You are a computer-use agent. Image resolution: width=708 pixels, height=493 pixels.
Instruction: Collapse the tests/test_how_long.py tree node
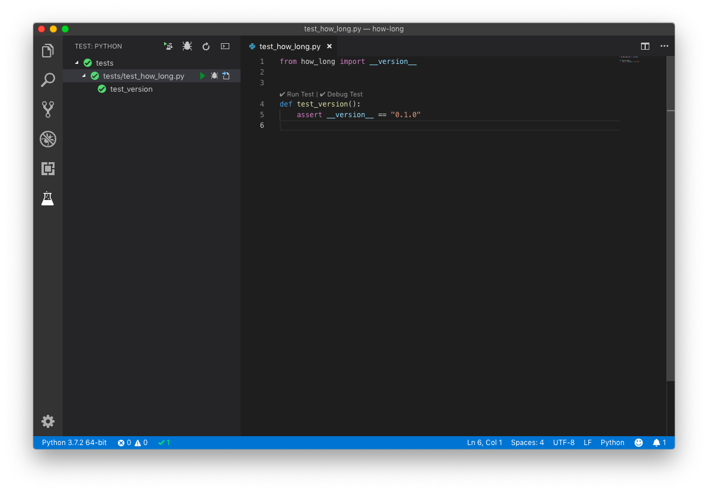84,76
